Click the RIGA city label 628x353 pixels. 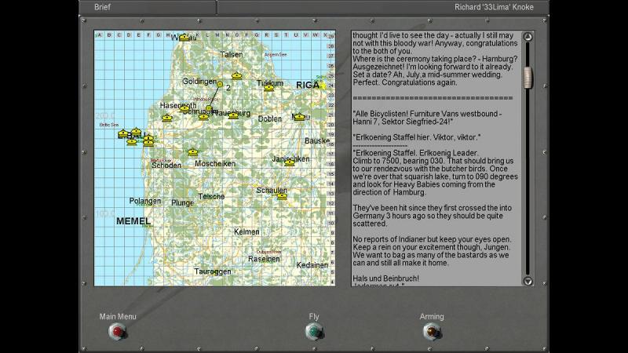(308, 85)
